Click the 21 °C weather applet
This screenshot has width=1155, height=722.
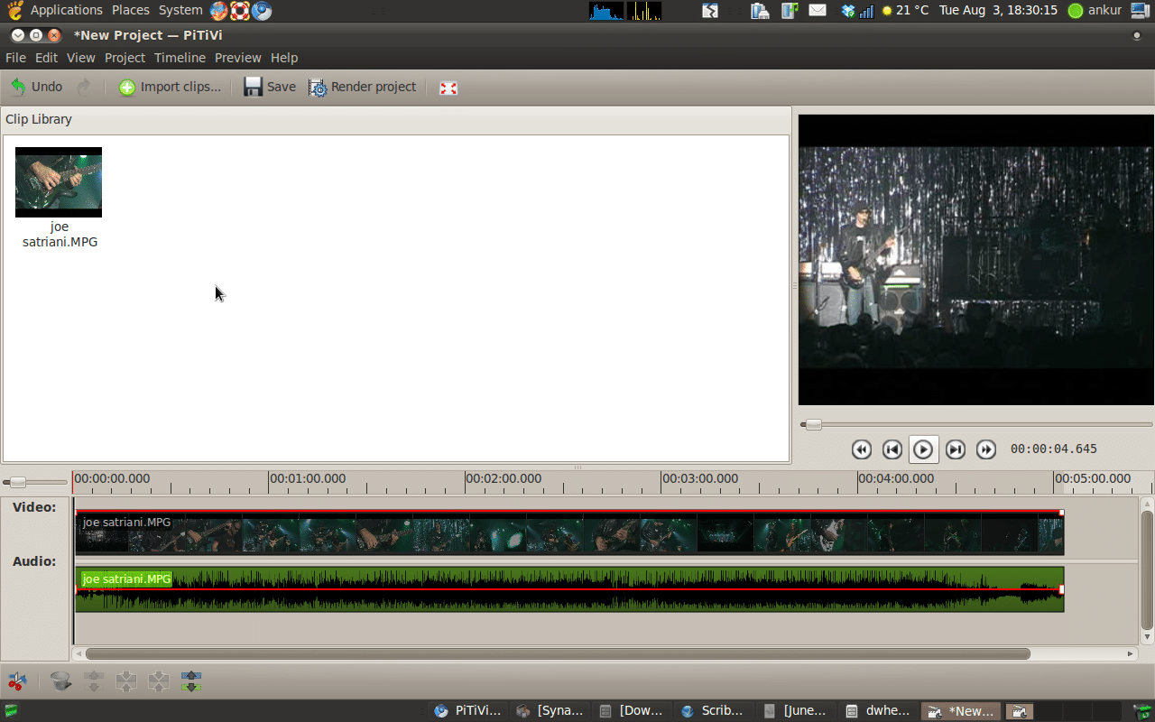coord(905,11)
